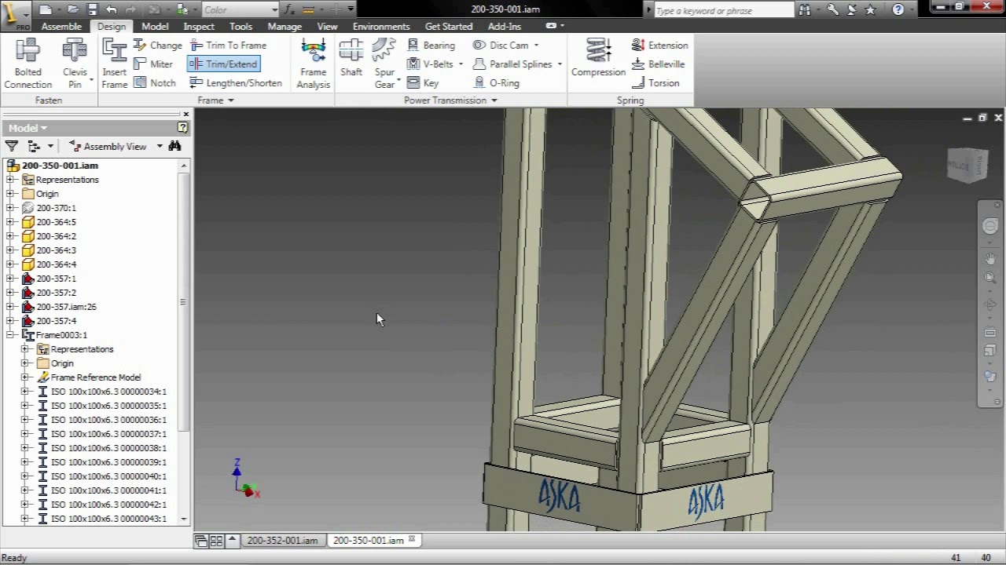Click the Undo arrow icon
The width and height of the screenshot is (1006, 565).
pos(112,9)
